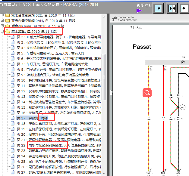Click the page icon for 页 5

(x=13, y=53)
